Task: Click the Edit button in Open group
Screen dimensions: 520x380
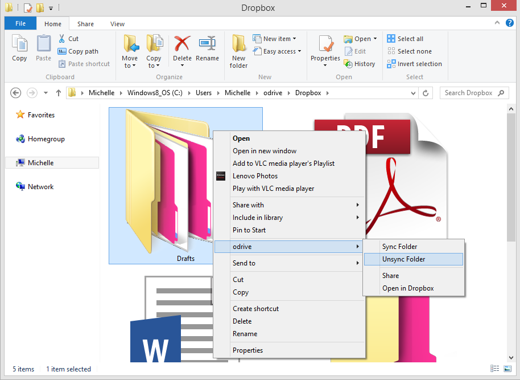Action: pyautogui.click(x=355, y=51)
